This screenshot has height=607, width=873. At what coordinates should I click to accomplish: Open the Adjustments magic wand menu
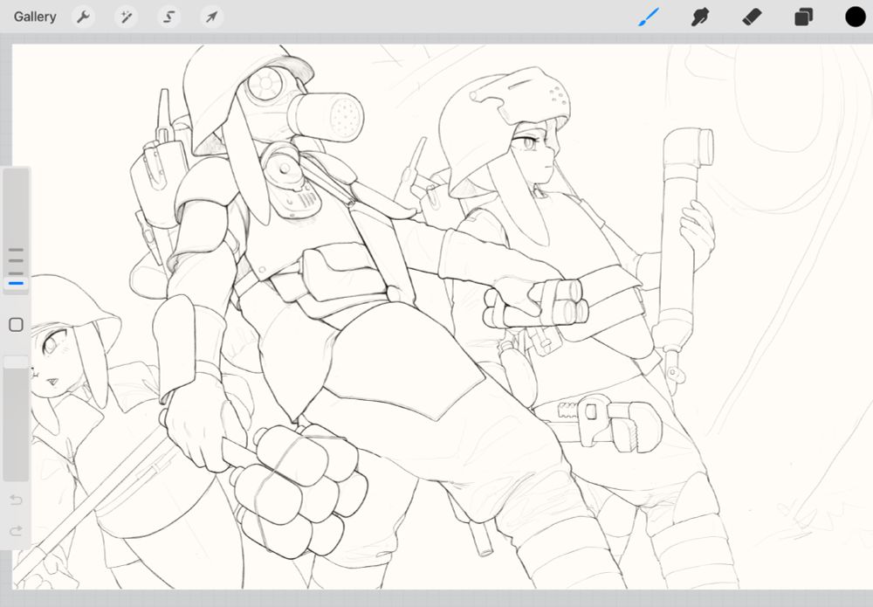(126, 17)
